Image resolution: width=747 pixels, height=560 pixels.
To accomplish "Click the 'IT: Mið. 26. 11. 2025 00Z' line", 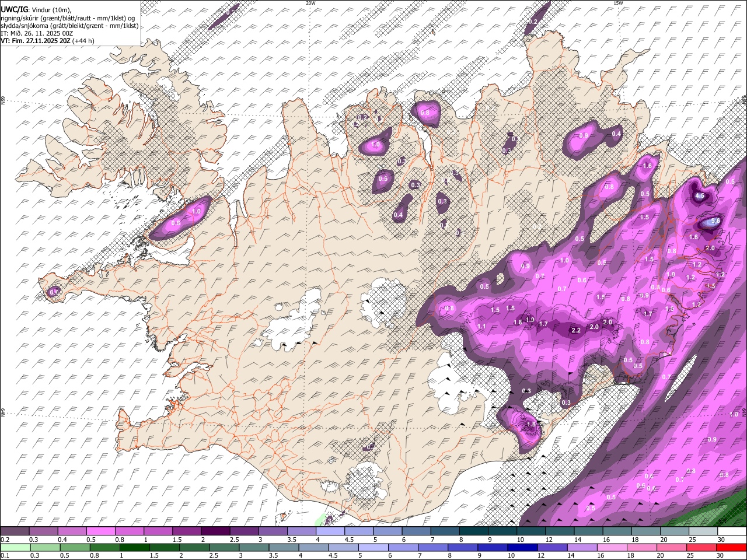I will tap(37, 33).
